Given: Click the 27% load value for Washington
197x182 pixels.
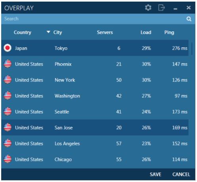Looking at the screenshot, I should (x=146, y=96).
